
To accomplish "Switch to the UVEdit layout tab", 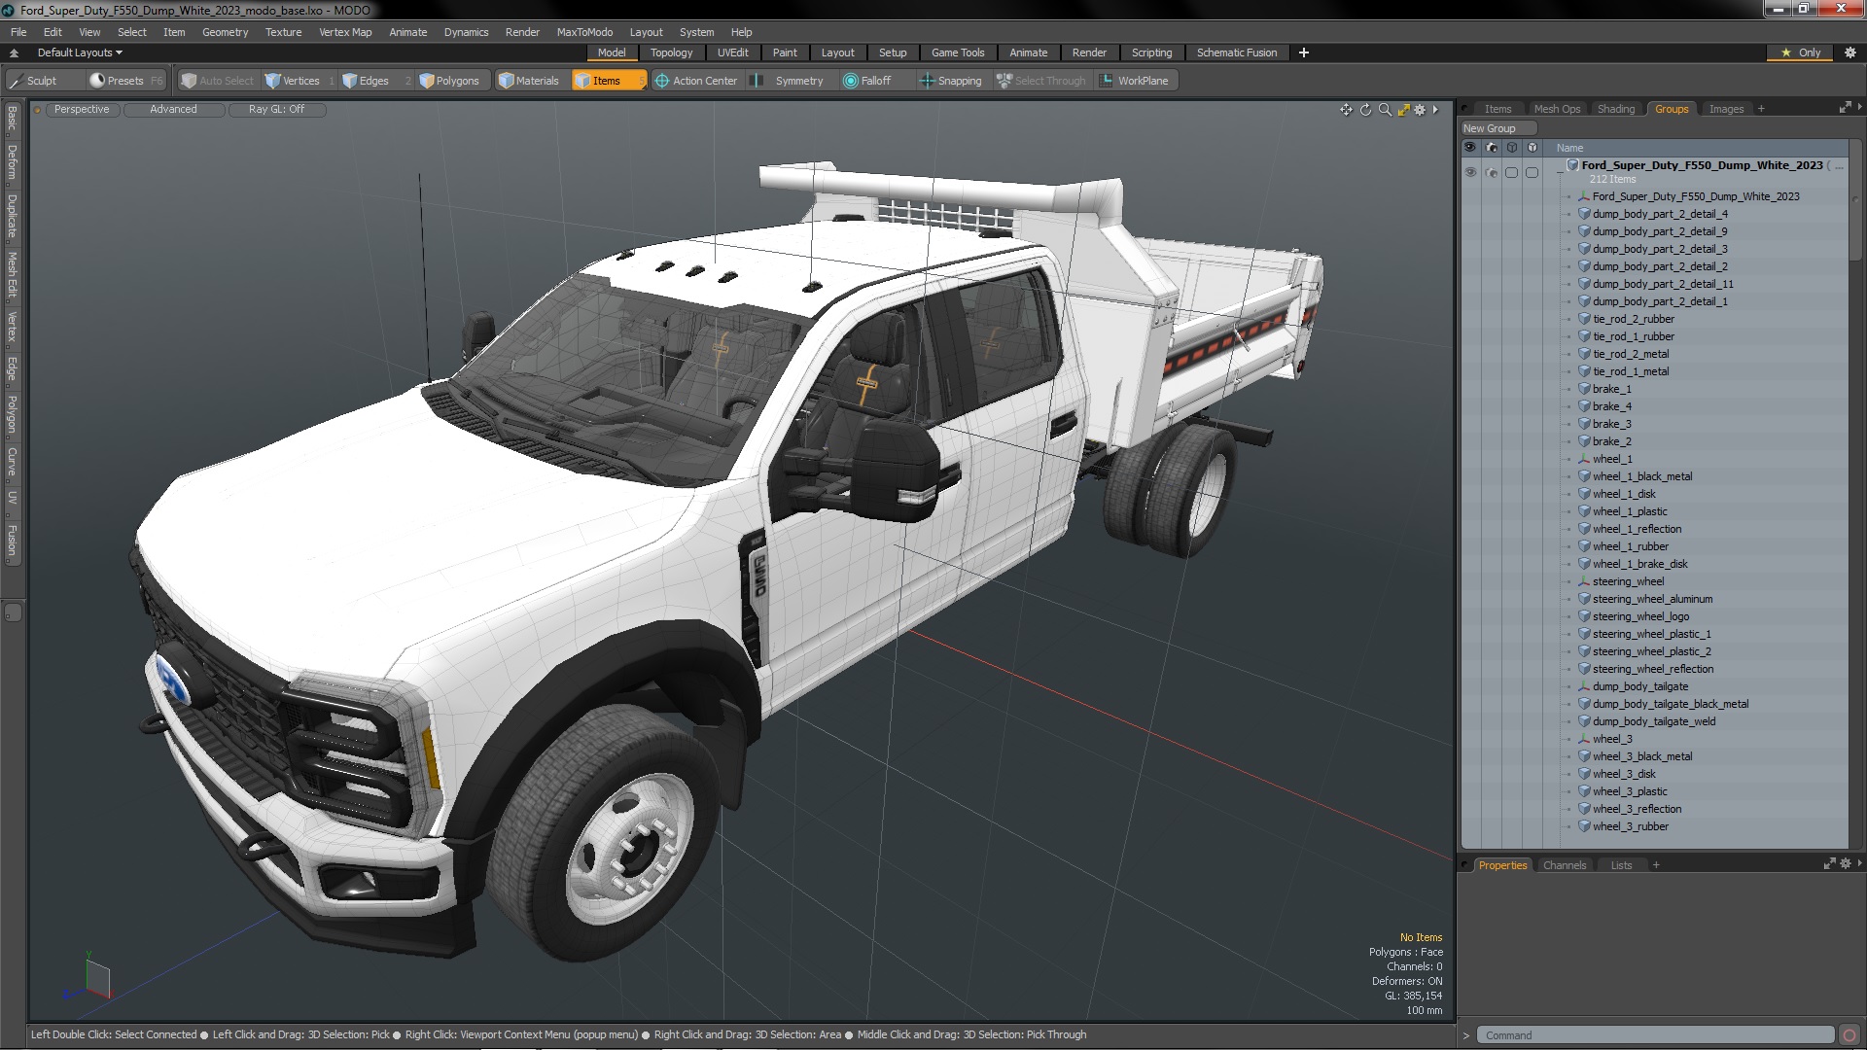I will (x=732, y=52).
